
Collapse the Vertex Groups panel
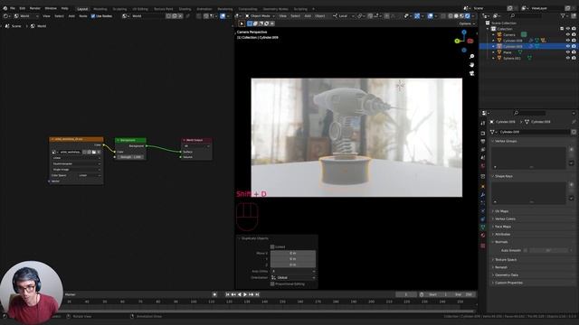506,141
